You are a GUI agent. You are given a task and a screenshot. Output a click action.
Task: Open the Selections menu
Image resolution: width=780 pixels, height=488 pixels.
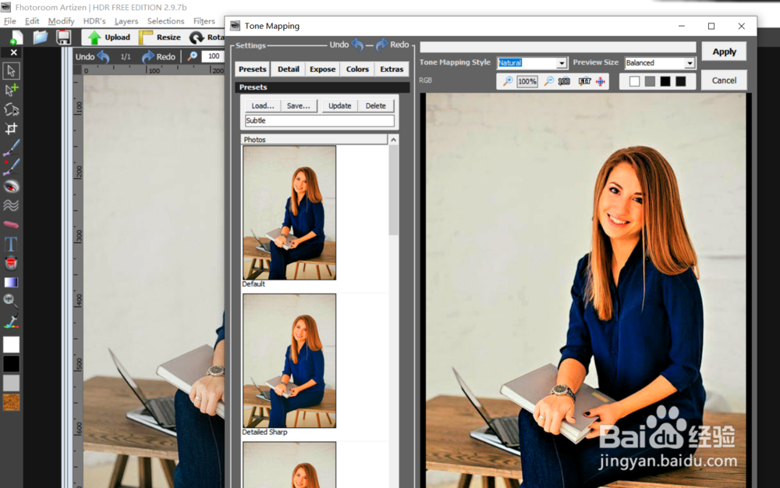click(165, 21)
